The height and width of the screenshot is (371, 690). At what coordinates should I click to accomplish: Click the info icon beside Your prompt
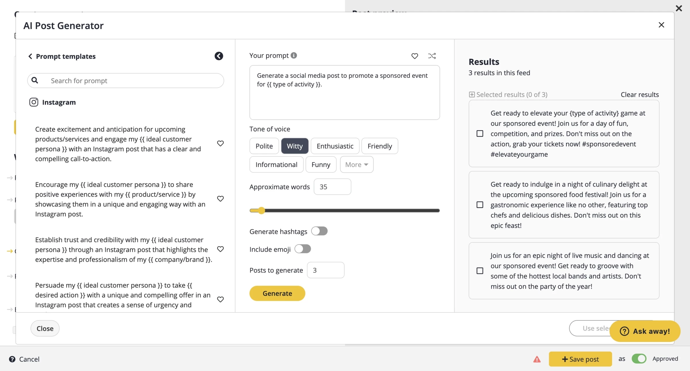(294, 55)
